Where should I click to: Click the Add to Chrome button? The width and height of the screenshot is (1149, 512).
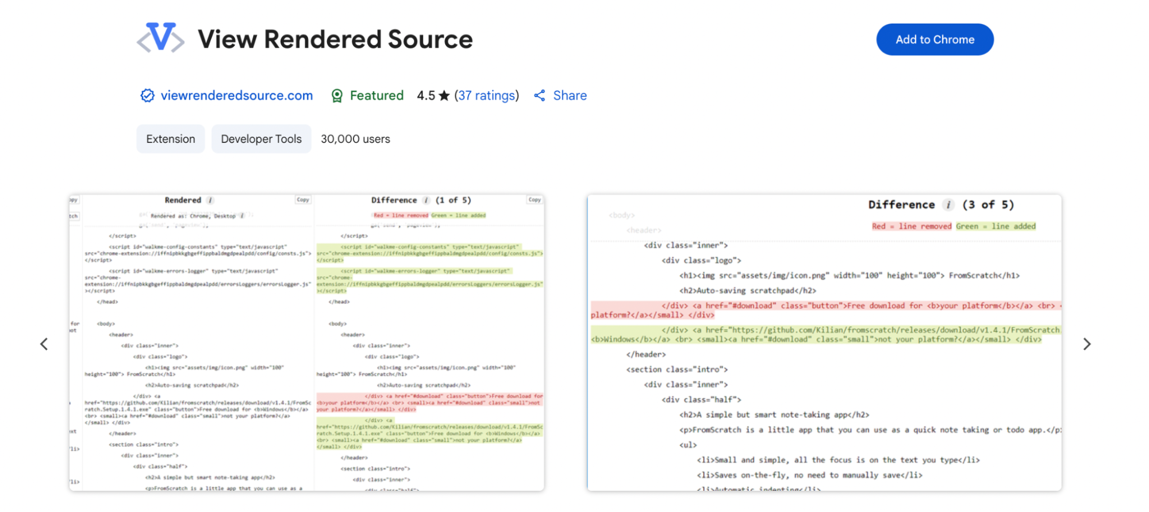click(x=935, y=40)
